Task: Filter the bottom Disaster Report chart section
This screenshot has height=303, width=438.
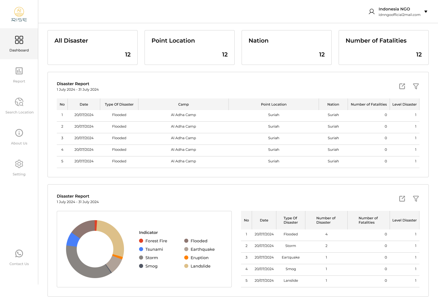Action: click(416, 199)
